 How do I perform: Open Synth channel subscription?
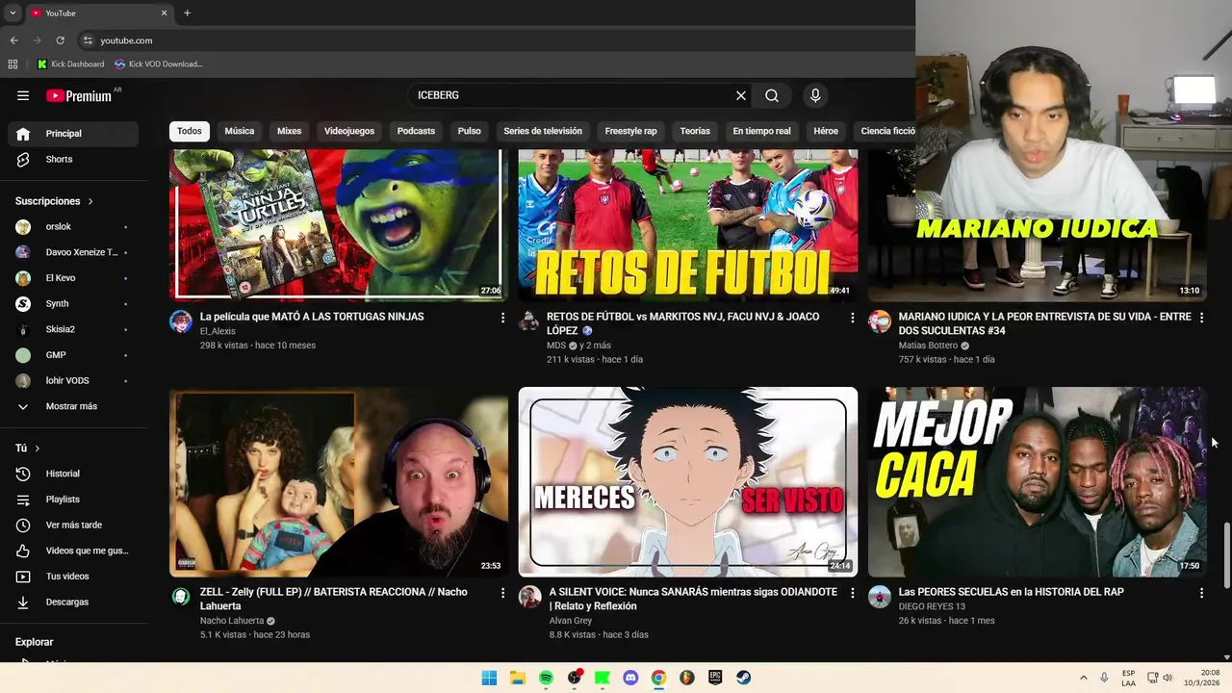pyautogui.click(x=73, y=304)
